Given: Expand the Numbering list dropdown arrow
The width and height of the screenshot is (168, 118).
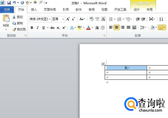Looking at the screenshot, I should click(123, 19).
